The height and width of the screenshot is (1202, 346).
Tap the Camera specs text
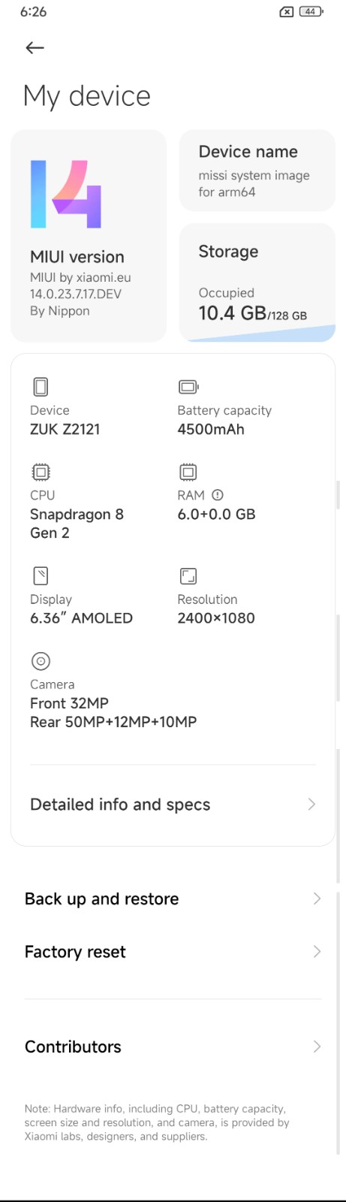coord(113,713)
